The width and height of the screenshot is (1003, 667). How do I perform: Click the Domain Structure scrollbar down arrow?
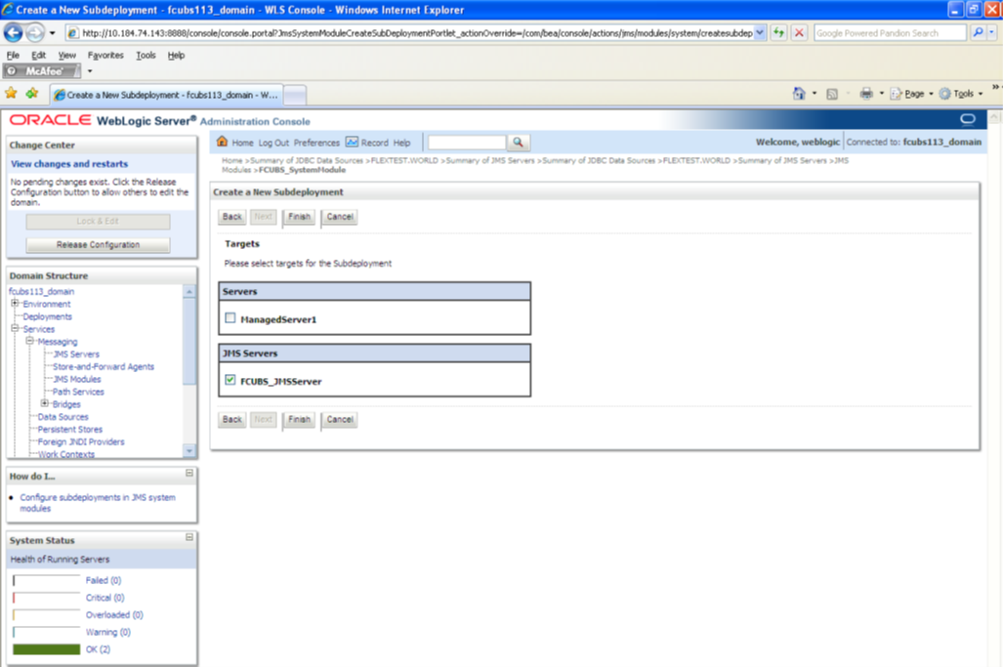[x=189, y=451]
